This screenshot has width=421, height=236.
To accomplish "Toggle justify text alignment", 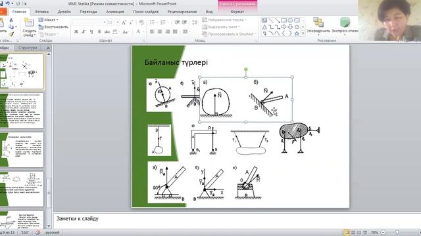I will click(x=175, y=32).
